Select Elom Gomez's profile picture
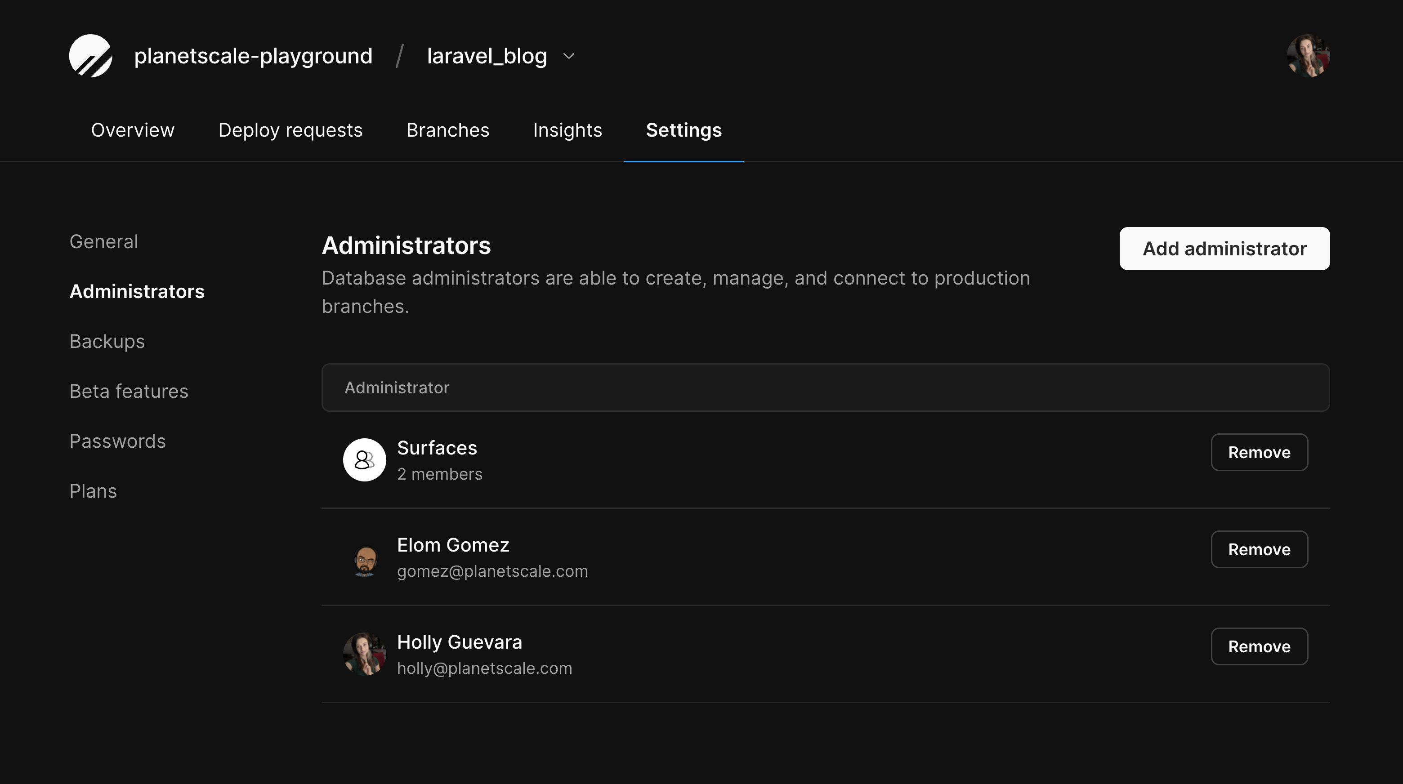This screenshot has width=1403, height=784. (364, 557)
